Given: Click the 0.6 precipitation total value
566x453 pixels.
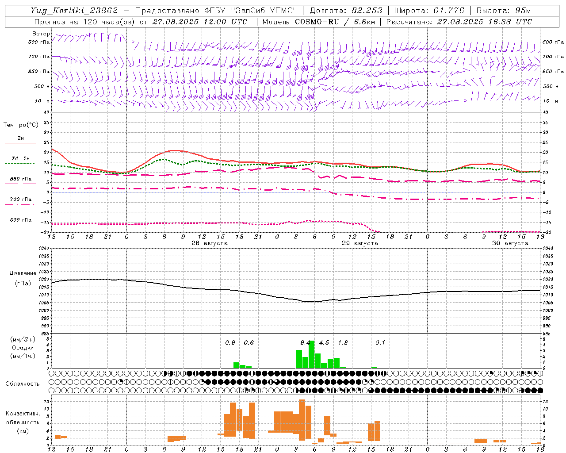Looking at the screenshot, I should 249,343.
